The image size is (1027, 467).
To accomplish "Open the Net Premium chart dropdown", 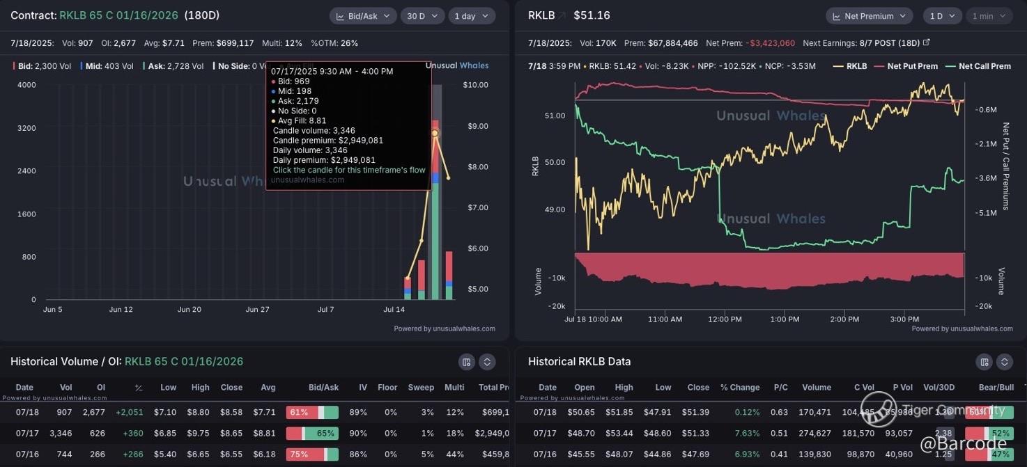I will point(870,16).
